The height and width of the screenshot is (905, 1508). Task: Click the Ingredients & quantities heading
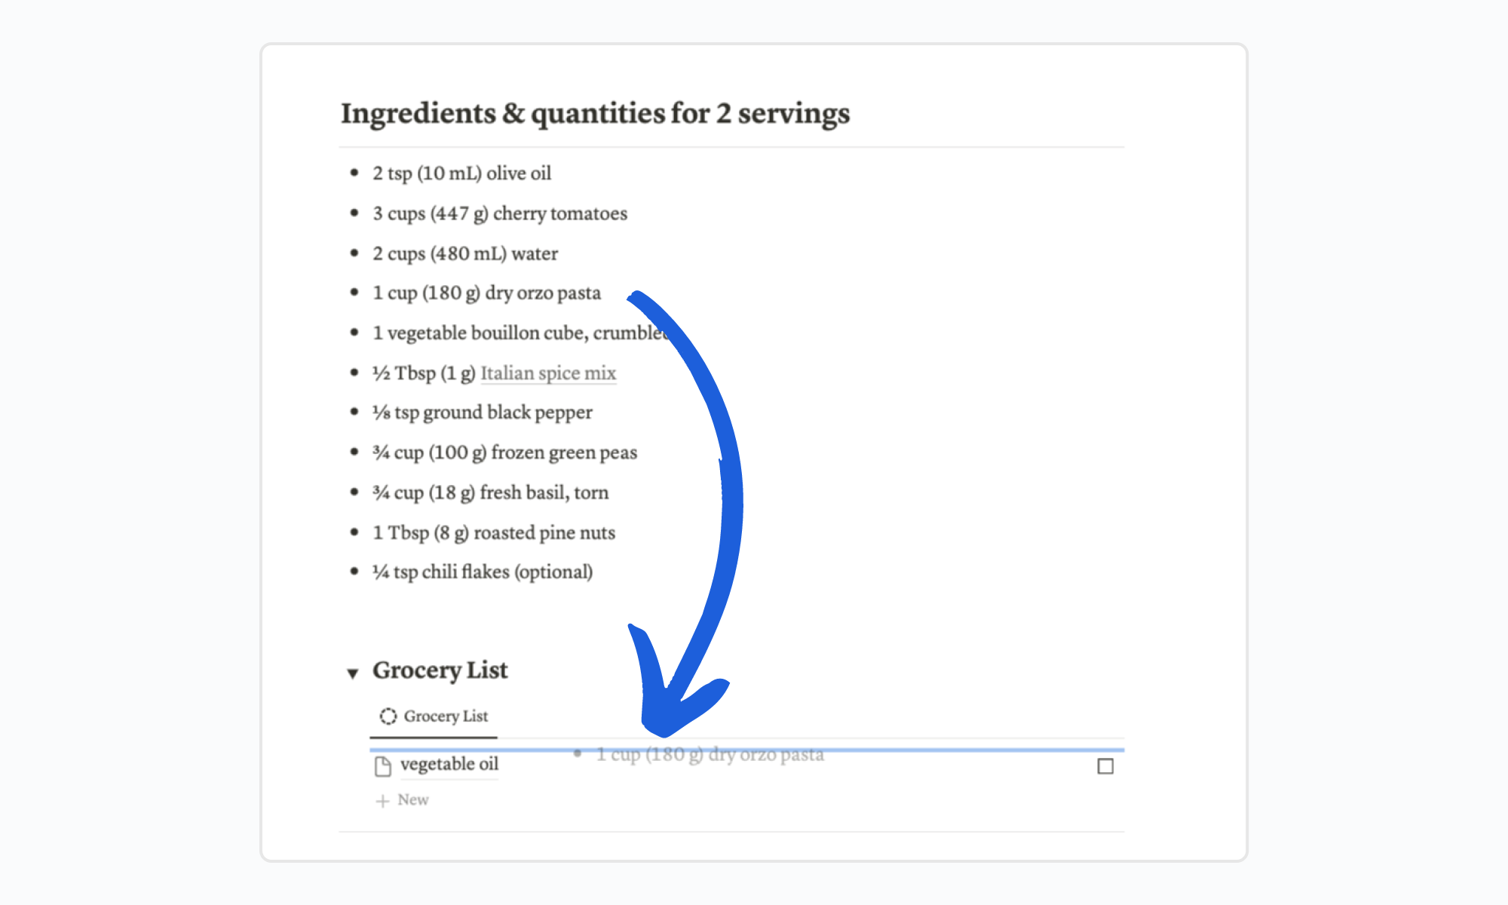point(595,113)
